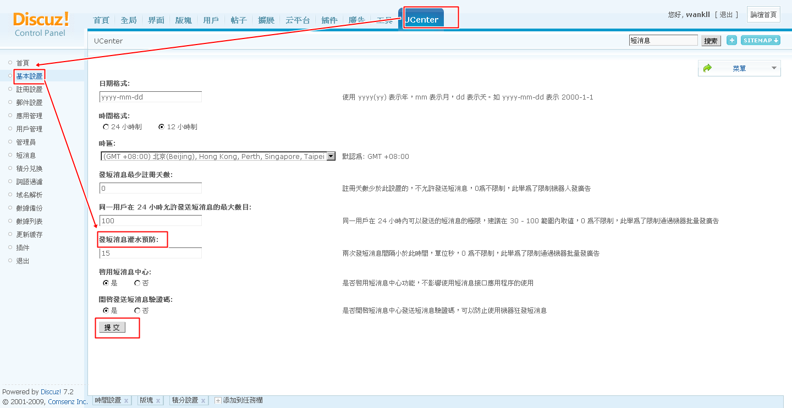Screen dimensions: 792x408
Task: Click the 論壇首頁 button
Action: [763, 15]
